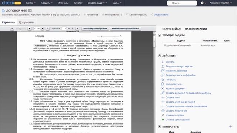
Task: Click the search field Поиск...
Action: pos(182,3)
